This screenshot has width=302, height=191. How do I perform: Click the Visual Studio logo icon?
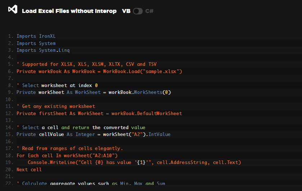(x=13, y=9)
